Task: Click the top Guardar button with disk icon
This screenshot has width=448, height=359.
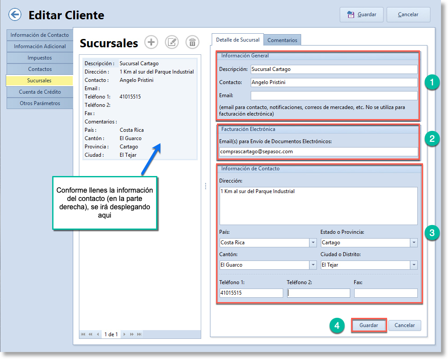Action: (x=362, y=14)
